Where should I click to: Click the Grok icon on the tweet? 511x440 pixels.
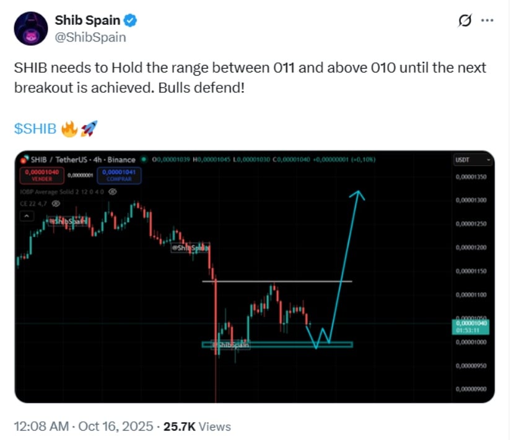pos(463,21)
